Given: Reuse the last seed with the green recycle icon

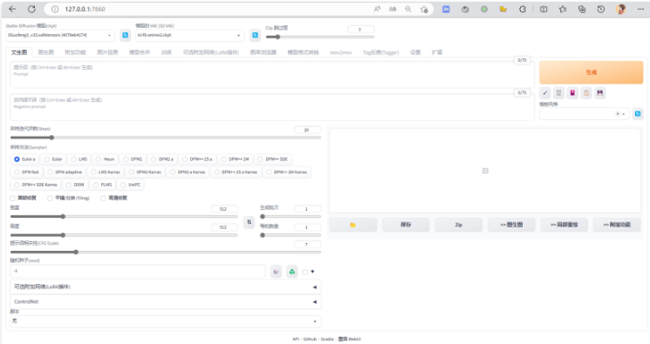Looking at the screenshot, I should [x=291, y=272].
